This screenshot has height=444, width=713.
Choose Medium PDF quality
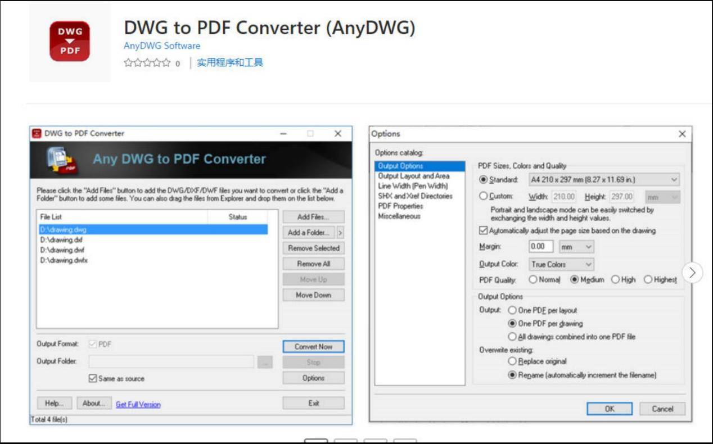point(575,279)
